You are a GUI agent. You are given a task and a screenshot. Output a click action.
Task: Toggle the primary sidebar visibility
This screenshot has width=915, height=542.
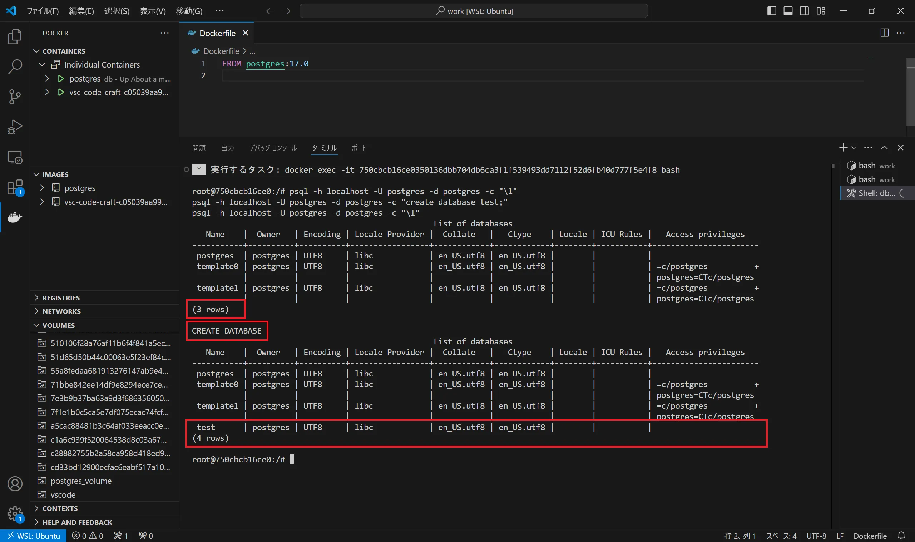pyautogui.click(x=772, y=11)
